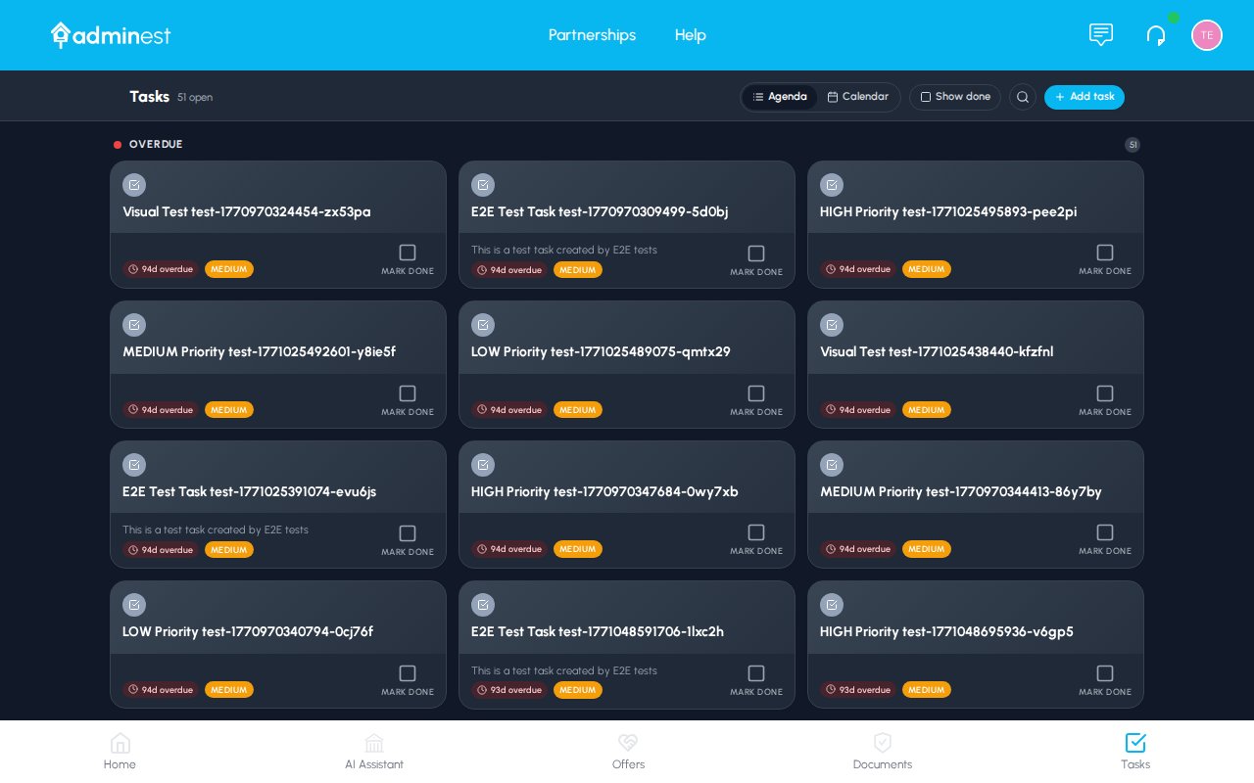Click task icon on E2E Test Task 1lxc2h card
The height and width of the screenshot is (783, 1254).
click(483, 605)
